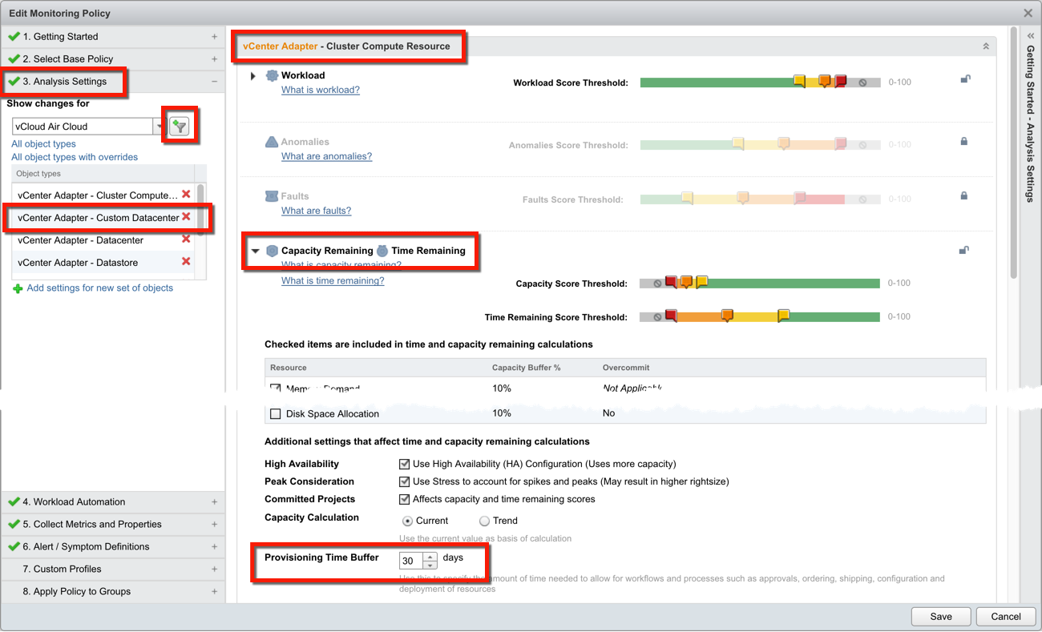Click the unlock icon next to Workload threshold
Viewport: 1042px width, 632px height.
click(965, 79)
